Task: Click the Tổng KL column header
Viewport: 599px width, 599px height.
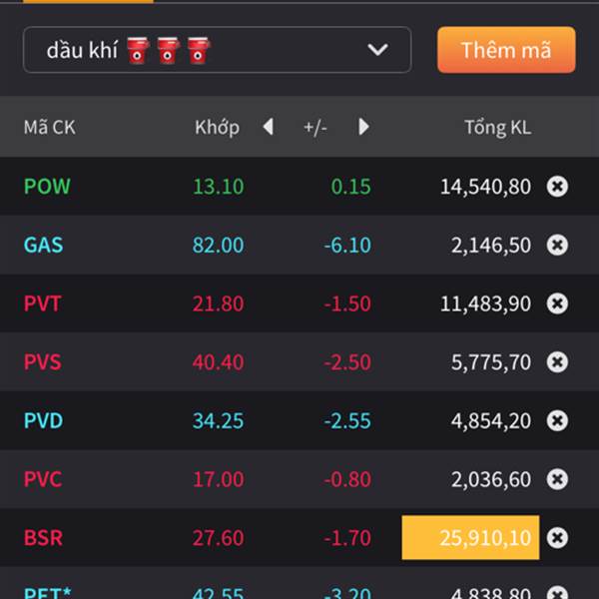Action: (x=497, y=127)
